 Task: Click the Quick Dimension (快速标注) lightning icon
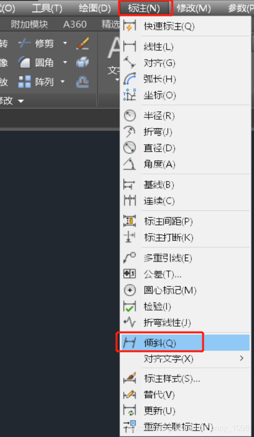[x=130, y=26]
